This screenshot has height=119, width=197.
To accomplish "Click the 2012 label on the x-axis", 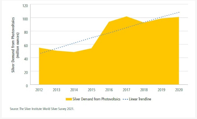I will click(x=39, y=89).
